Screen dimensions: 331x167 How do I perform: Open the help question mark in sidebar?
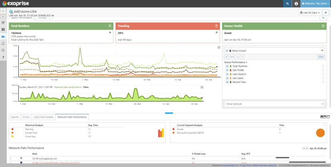point(3,57)
